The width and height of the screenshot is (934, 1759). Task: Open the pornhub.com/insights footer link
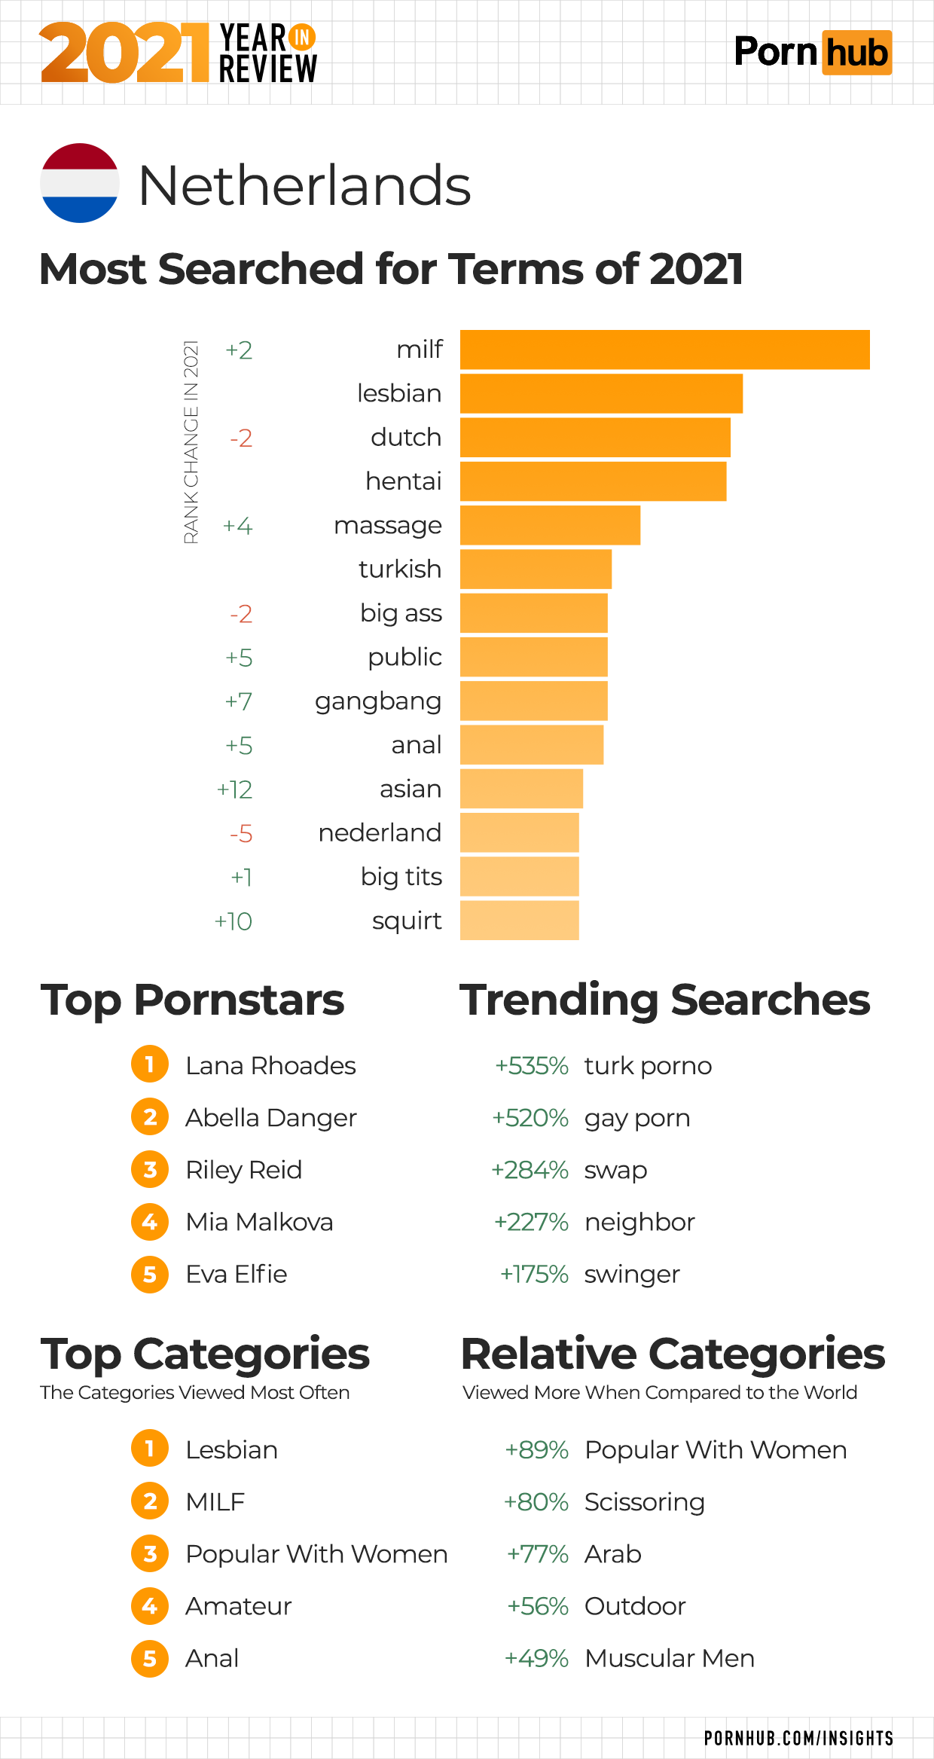798,1738
